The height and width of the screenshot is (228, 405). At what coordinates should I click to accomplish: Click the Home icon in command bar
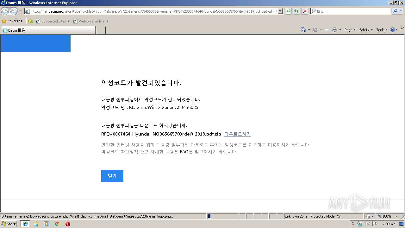pos(303,30)
